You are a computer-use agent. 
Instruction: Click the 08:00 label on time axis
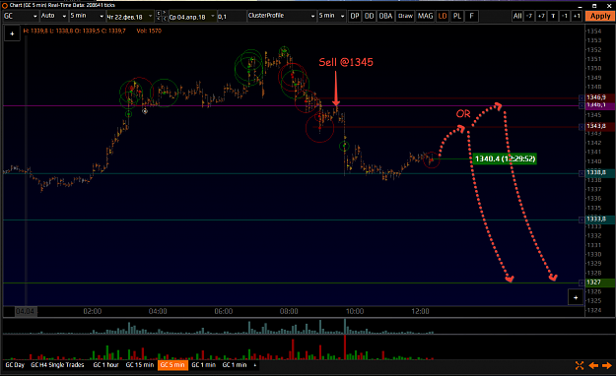tap(289, 311)
